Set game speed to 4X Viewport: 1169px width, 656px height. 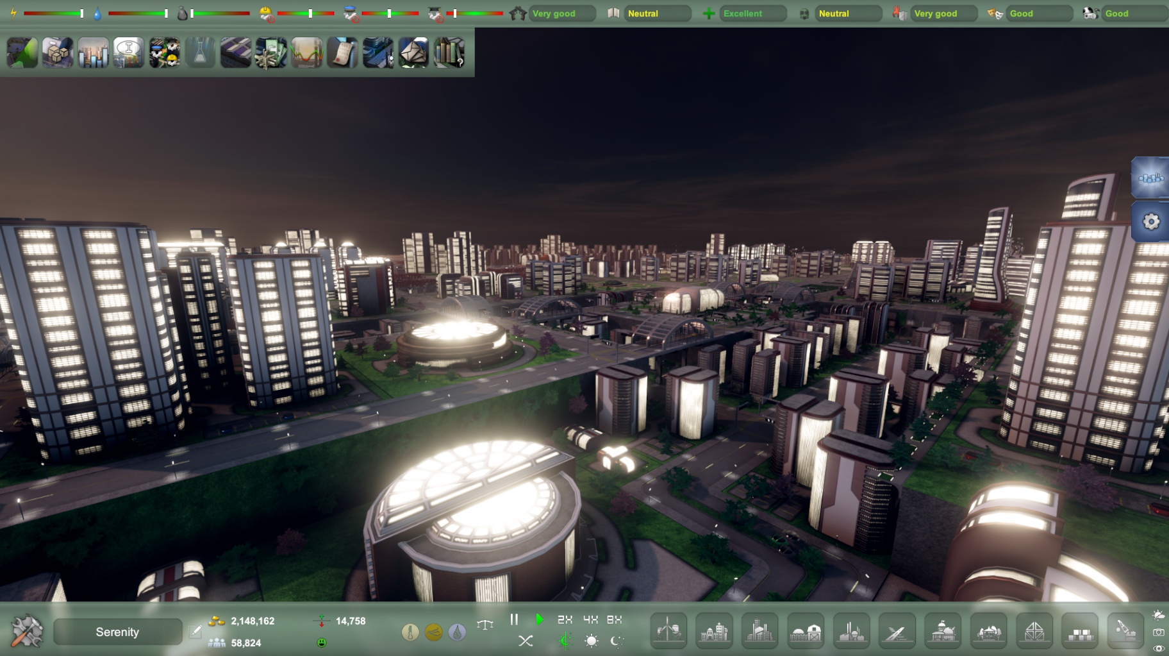pyautogui.click(x=590, y=619)
